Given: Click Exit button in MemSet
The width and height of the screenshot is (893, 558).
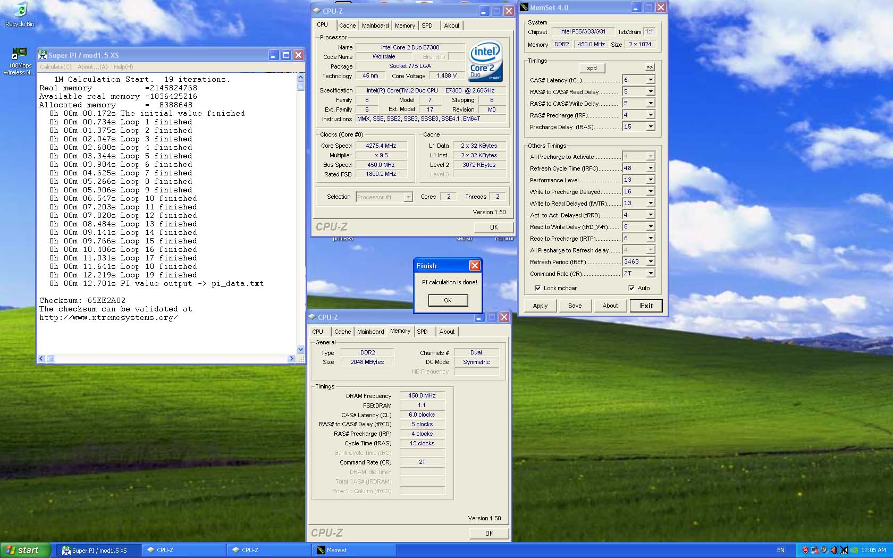Looking at the screenshot, I should point(646,306).
